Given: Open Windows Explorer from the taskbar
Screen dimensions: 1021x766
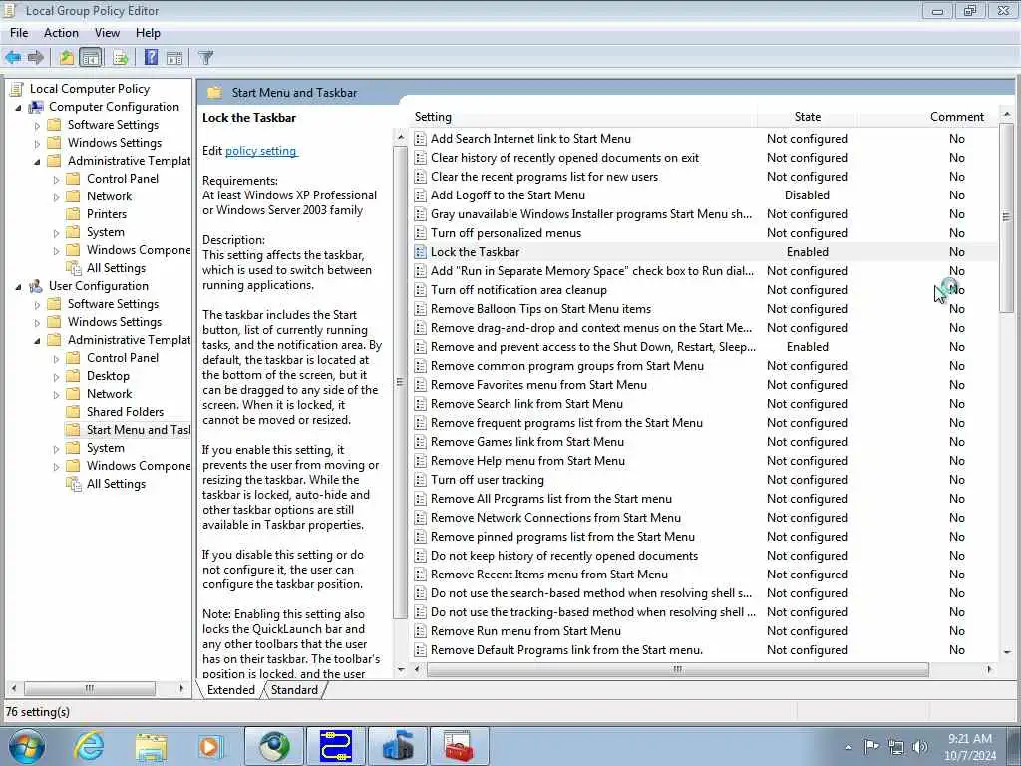Looking at the screenshot, I should [x=152, y=747].
